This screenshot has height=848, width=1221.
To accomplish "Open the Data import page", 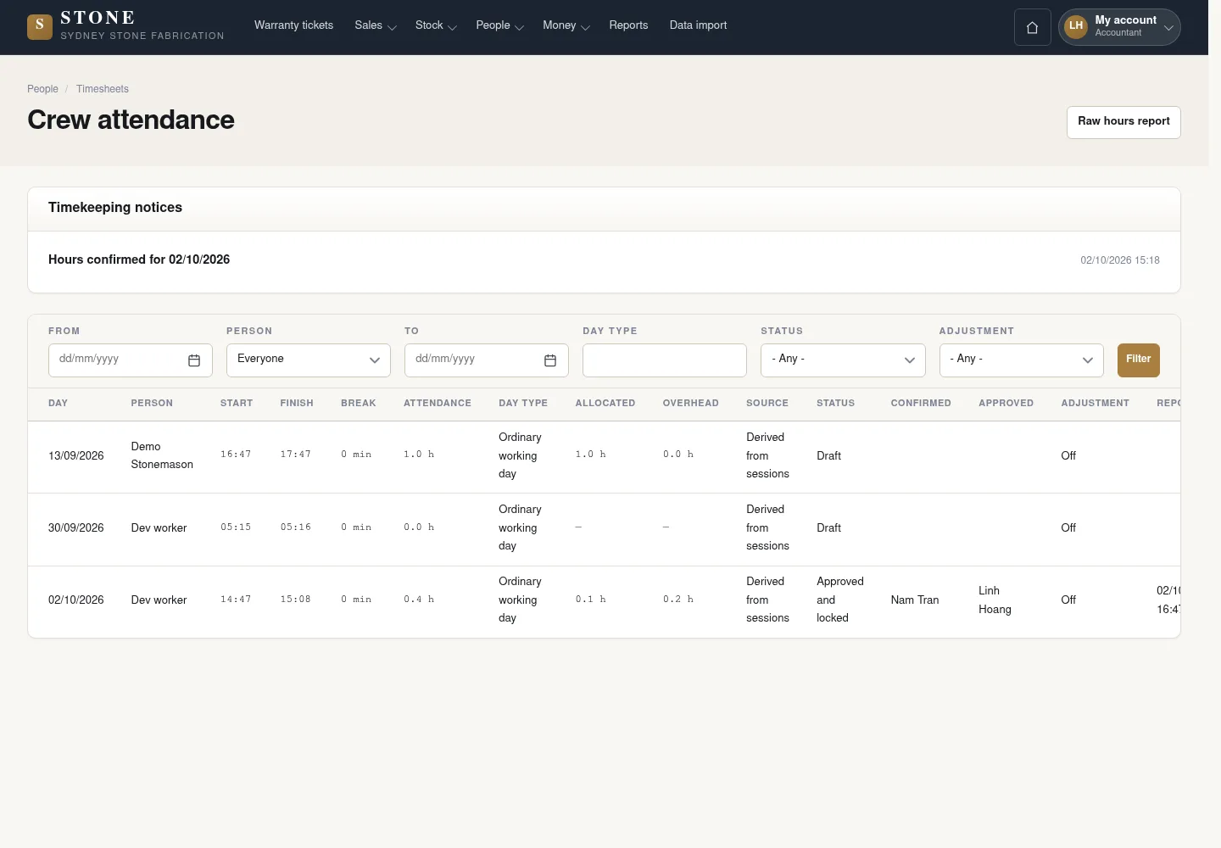I will tap(698, 25).
